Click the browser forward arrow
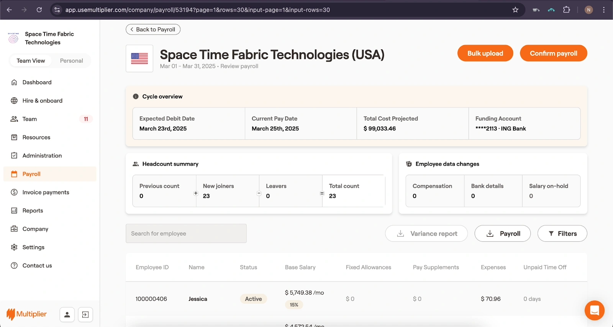Image resolution: width=613 pixels, height=327 pixels. point(24,10)
